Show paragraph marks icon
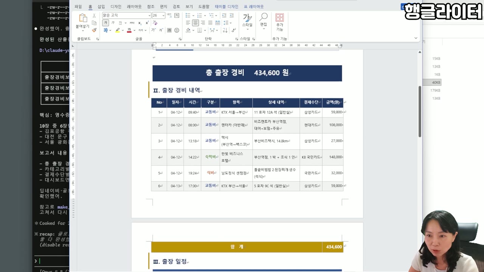Screen dimensions: 484x272 point(233,30)
